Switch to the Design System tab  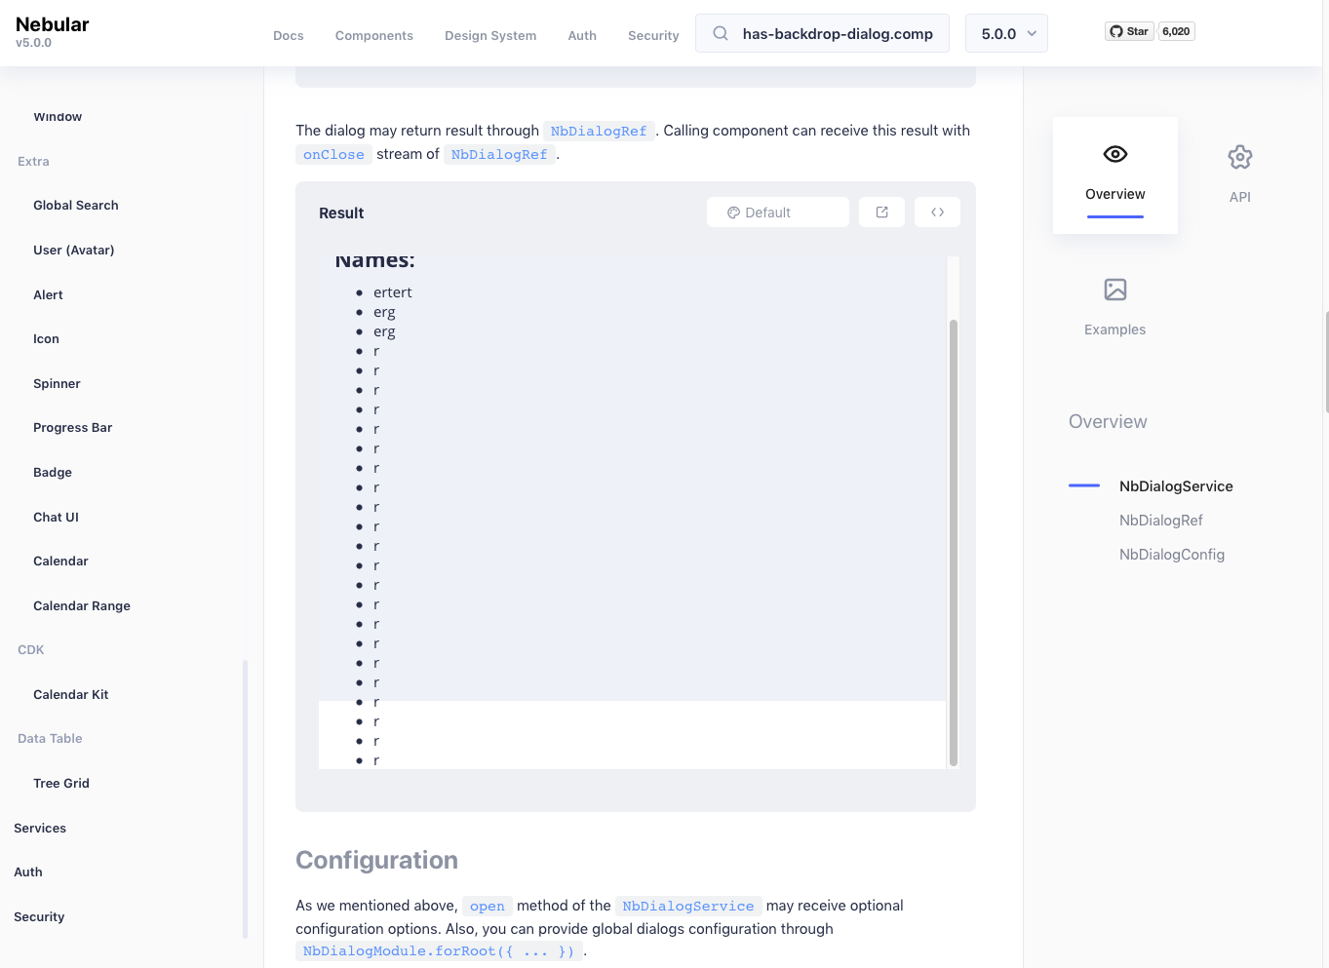(x=490, y=35)
